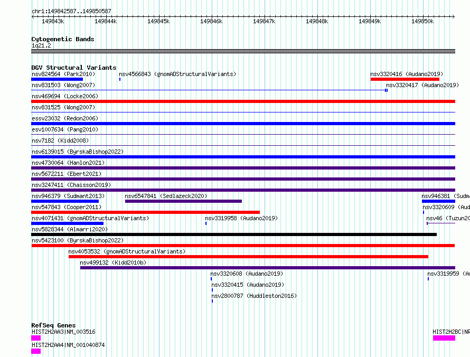This screenshot has height=357, width=470.
Task: Select the gray 1q21.2 cytogenetic band bar
Action: click(243, 51)
